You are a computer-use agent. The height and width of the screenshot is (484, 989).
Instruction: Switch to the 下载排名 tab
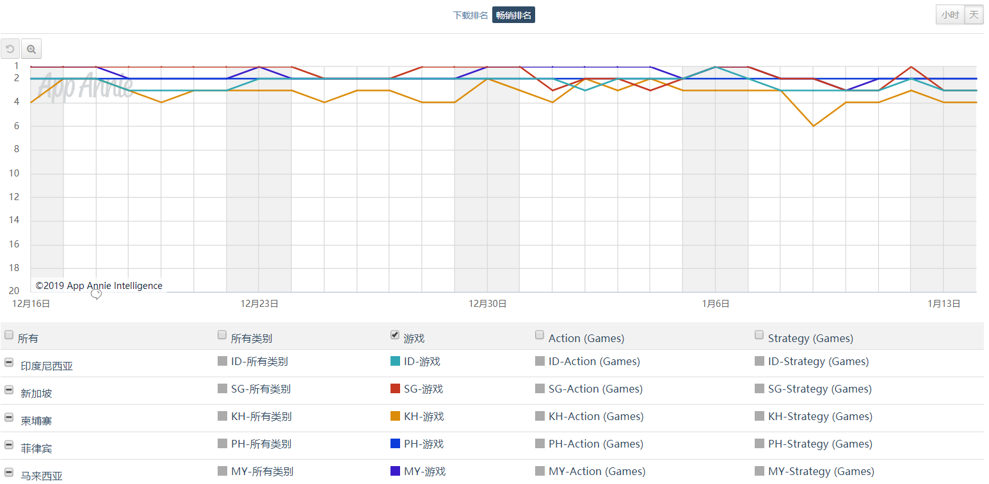coord(470,15)
